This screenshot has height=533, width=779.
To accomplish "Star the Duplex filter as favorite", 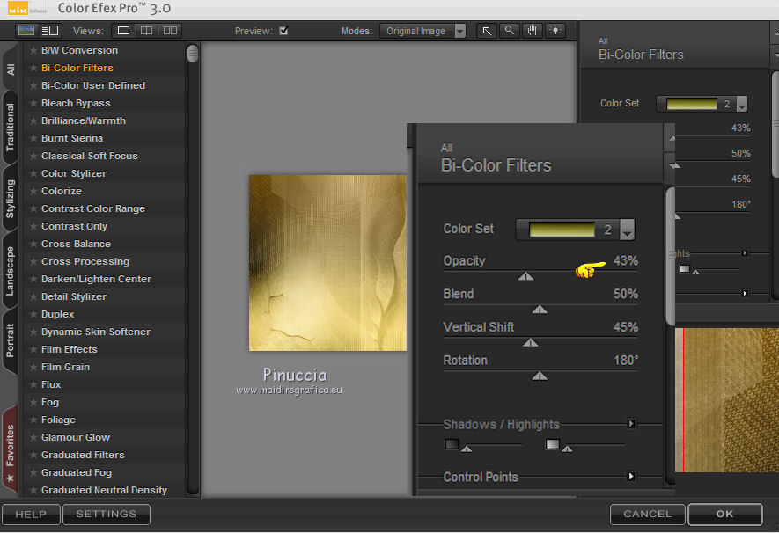I will (33, 314).
